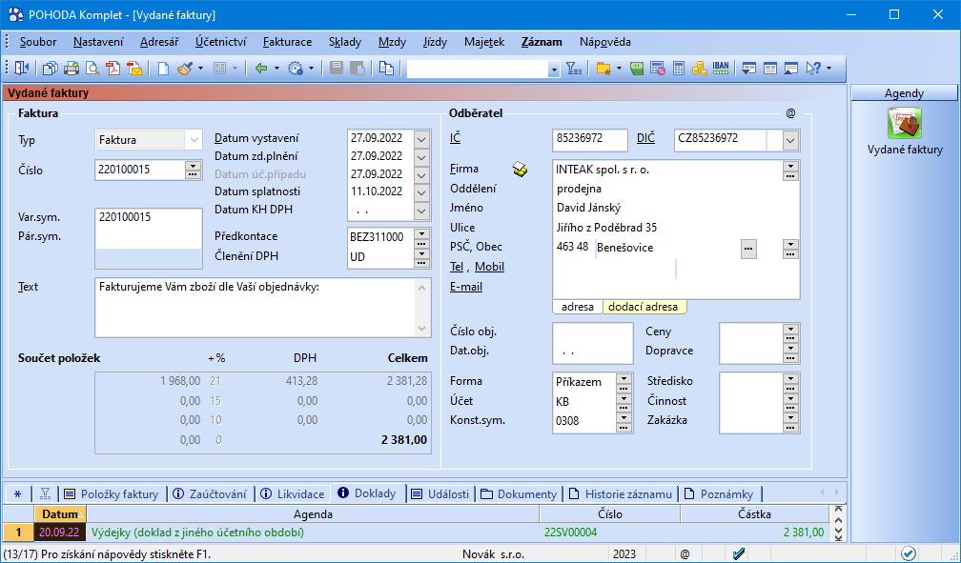Click the green banknotes toolbar icon

click(637, 69)
